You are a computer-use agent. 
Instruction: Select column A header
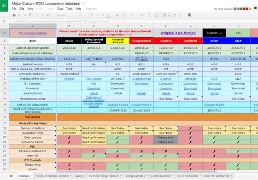point(33,26)
